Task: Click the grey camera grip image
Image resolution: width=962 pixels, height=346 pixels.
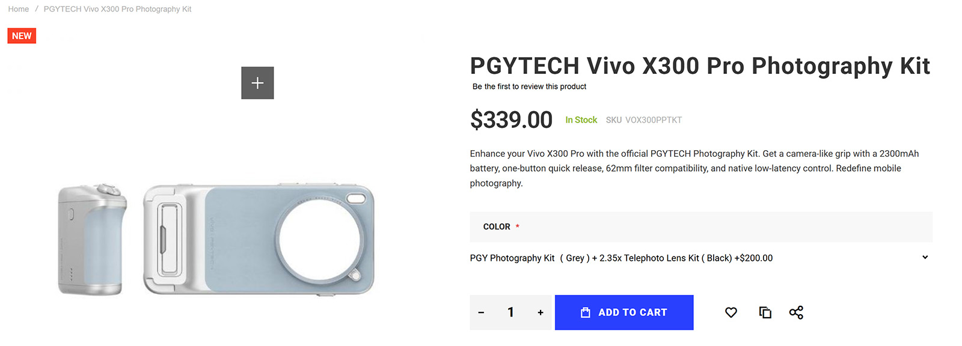Action: point(92,239)
